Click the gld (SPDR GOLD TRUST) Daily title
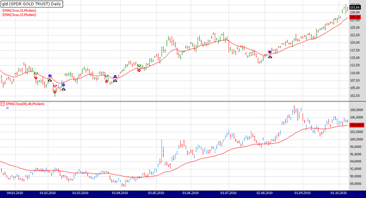 (x=32, y=4)
